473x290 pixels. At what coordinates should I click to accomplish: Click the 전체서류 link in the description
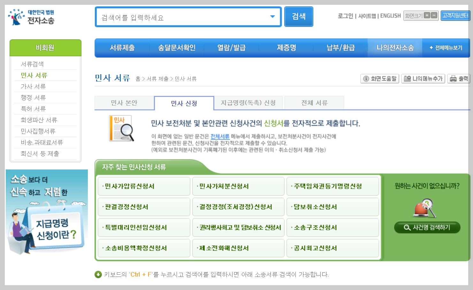(x=220, y=136)
